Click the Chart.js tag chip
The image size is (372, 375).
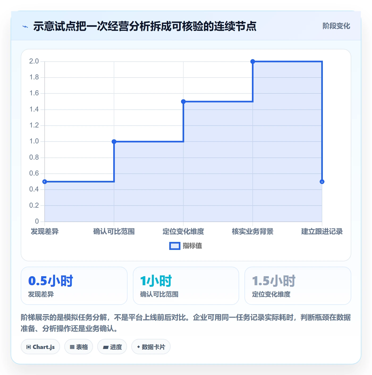click(x=40, y=347)
